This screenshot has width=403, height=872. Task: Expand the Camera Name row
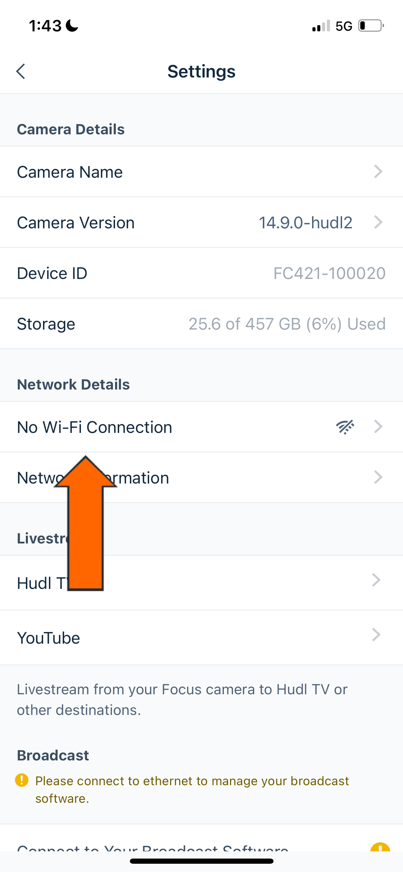point(201,172)
